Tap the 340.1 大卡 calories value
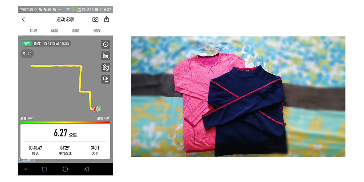This screenshot has height=182, width=364. [95, 150]
